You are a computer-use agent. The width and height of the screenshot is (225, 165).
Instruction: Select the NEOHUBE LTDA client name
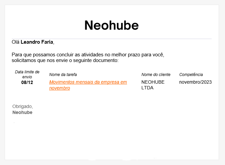coord(153,85)
